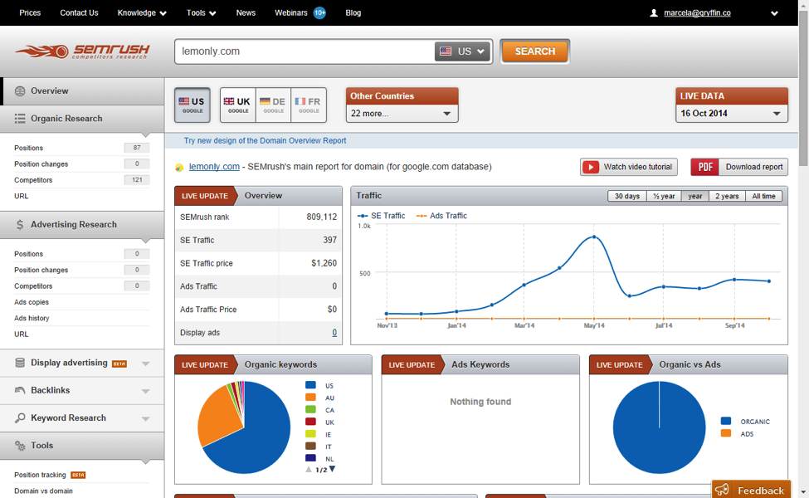
Task: Select the US Google database button
Action: coord(193,105)
